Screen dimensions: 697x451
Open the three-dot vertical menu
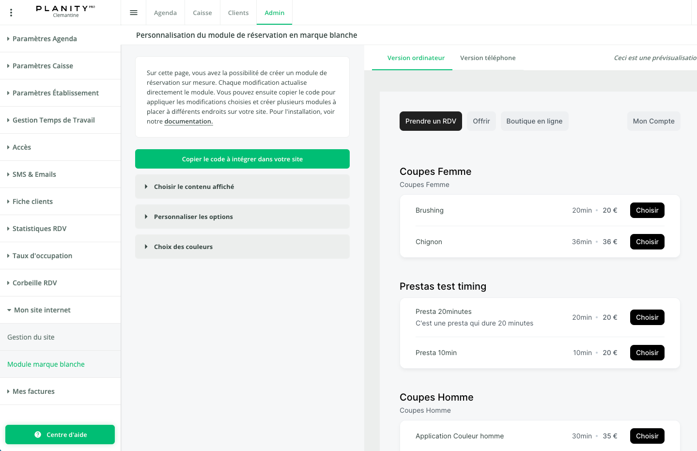click(11, 13)
